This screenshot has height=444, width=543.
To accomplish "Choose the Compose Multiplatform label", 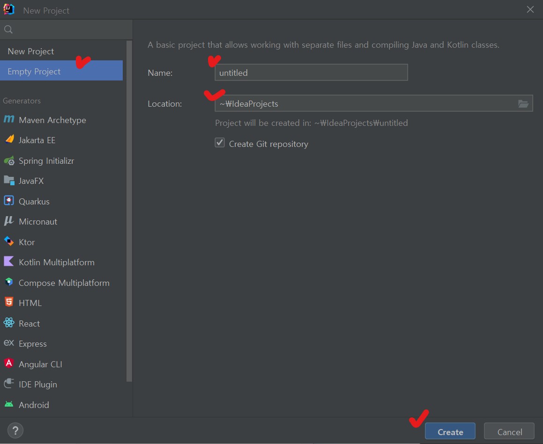I will click(64, 283).
